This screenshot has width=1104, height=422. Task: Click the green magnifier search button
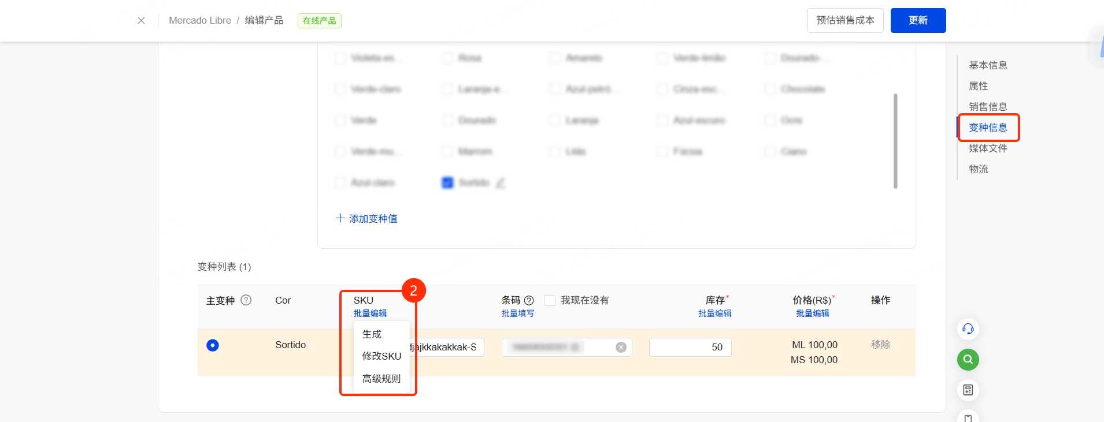tap(968, 360)
